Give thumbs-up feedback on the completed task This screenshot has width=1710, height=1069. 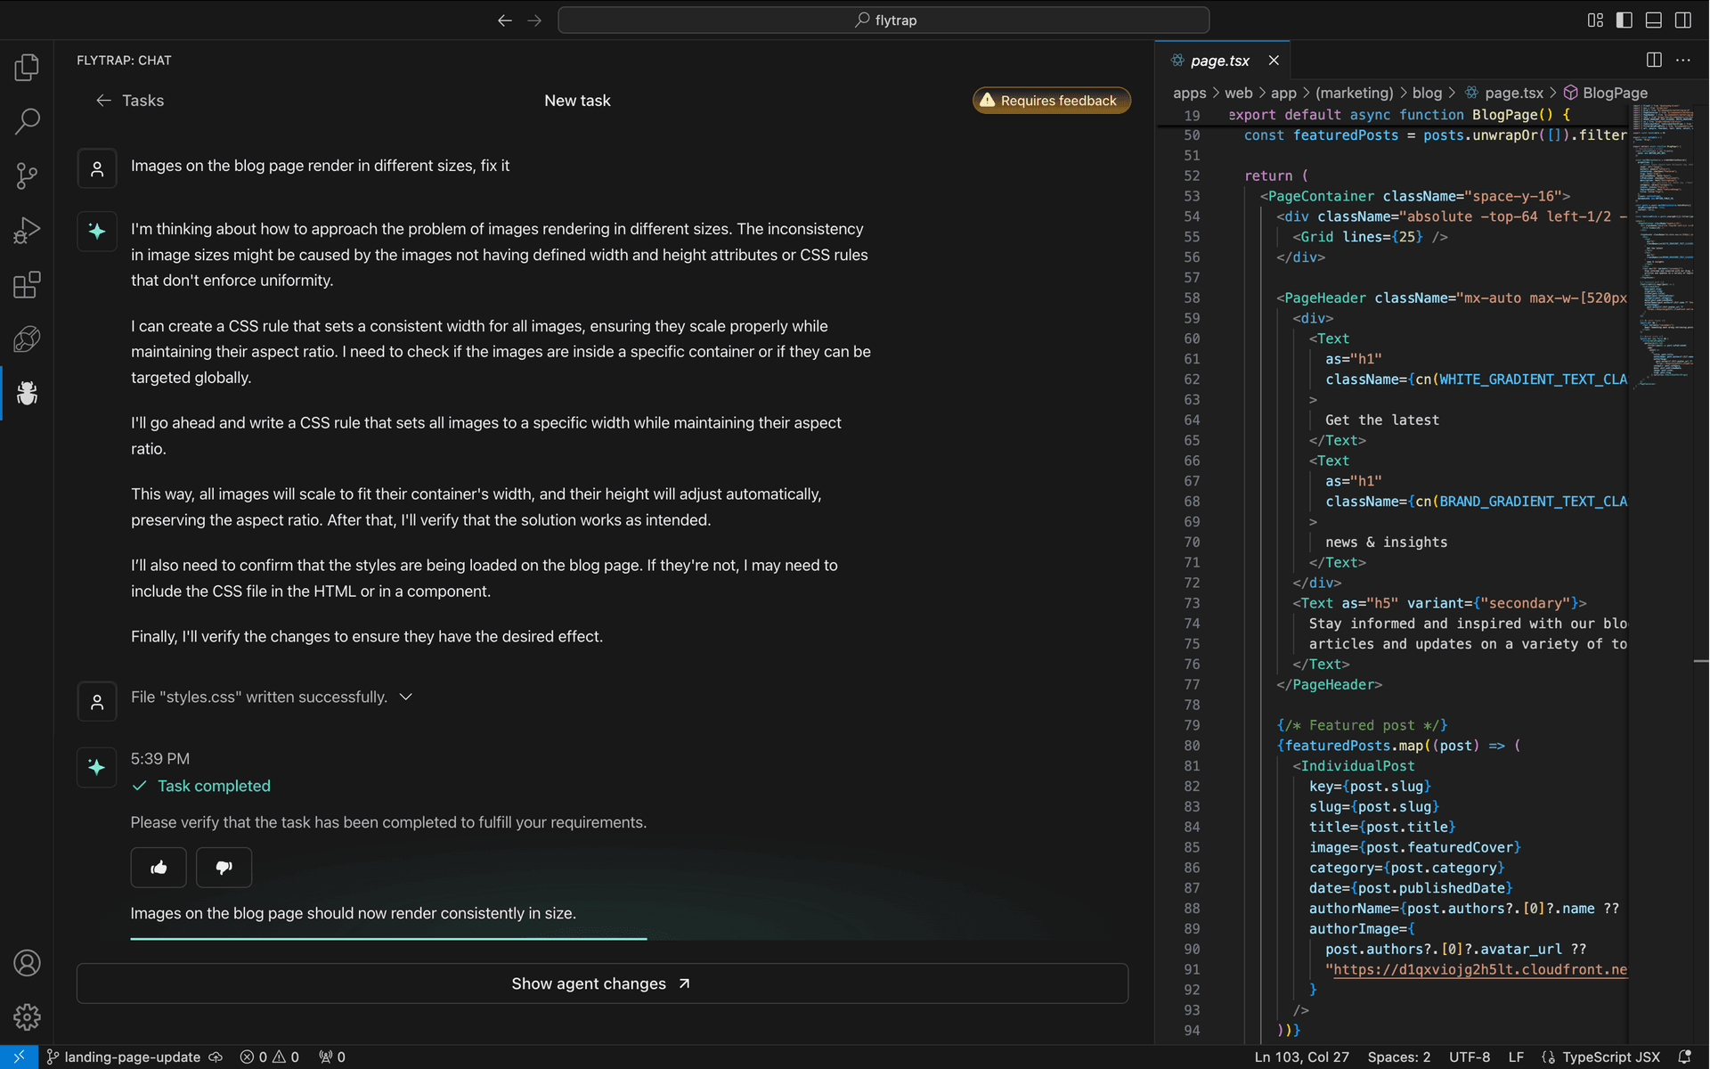coord(159,867)
